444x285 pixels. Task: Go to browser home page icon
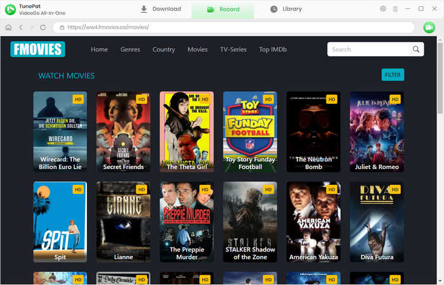(x=8, y=27)
